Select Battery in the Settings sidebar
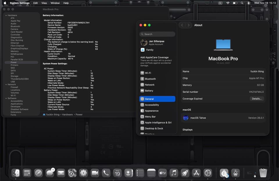Image resolution: width=279 pixels, height=181 pixels. click(149, 91)
